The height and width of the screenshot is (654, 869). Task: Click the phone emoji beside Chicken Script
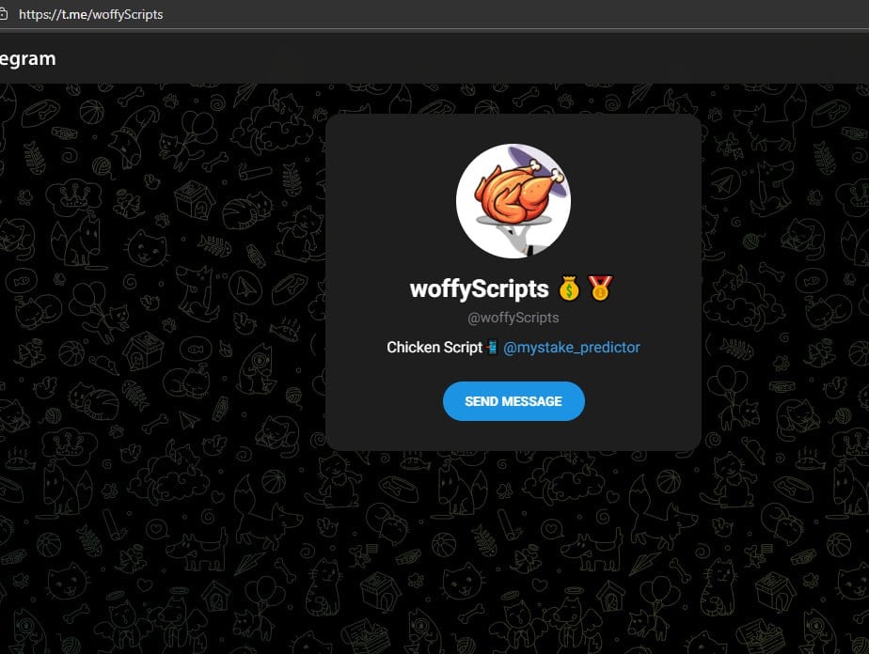coord(492,348)
